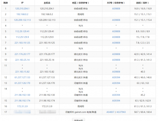Open the AS37943 link in hop 17
Image resolution: width=158 pixels, height=121 pixels.
click(x=121, y=112)
